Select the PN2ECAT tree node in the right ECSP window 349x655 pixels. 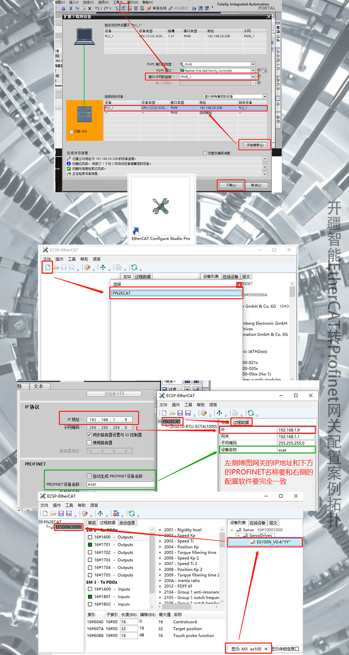[x=171, y=421]
